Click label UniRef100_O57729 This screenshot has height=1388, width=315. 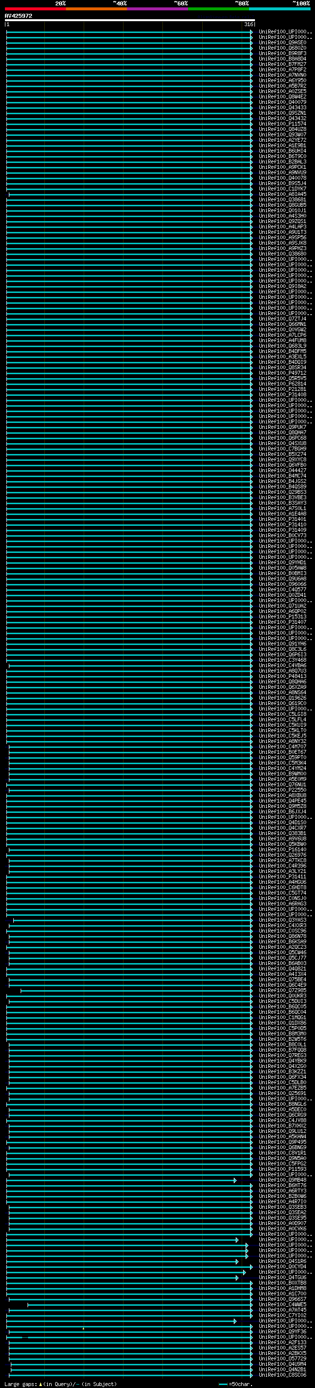[x=282, y=1358]
